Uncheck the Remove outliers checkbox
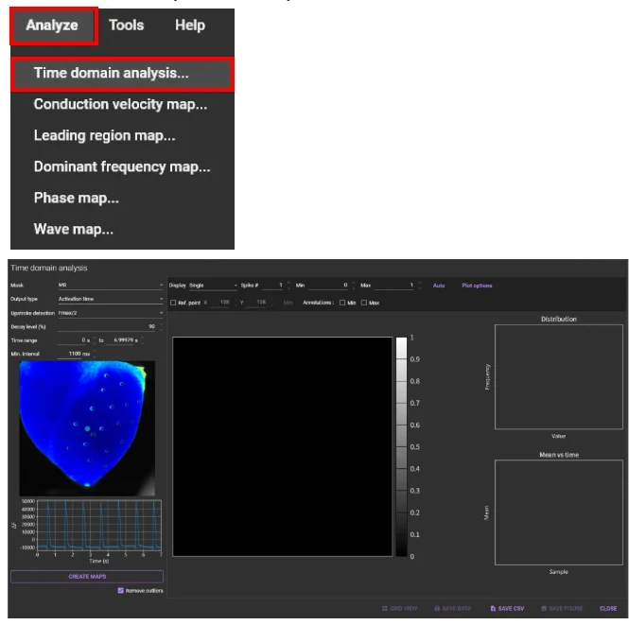This screenshot has height=625, width=629. click(x=120, y=591)
